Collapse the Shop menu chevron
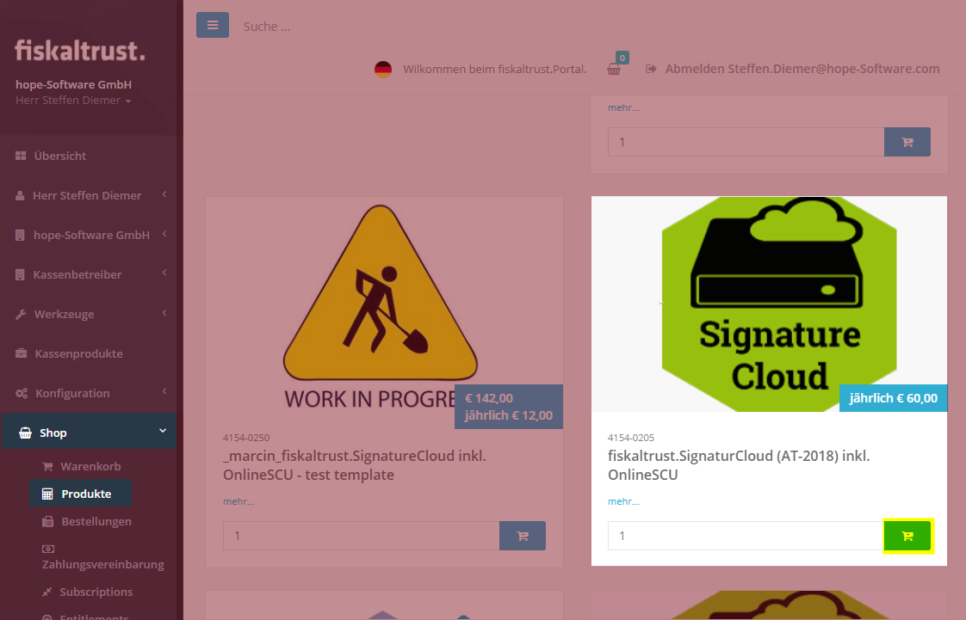966x620 pixels. [x=163, y=431]
